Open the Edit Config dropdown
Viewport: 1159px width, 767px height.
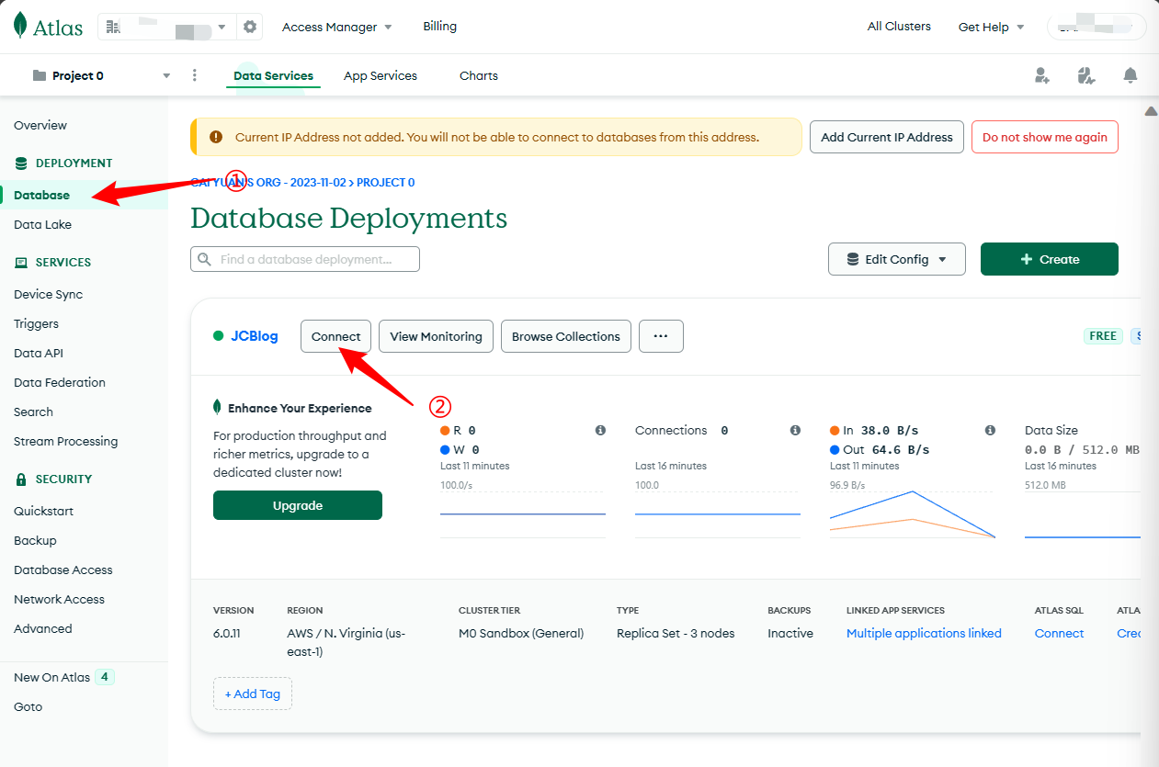pos(897,259)
